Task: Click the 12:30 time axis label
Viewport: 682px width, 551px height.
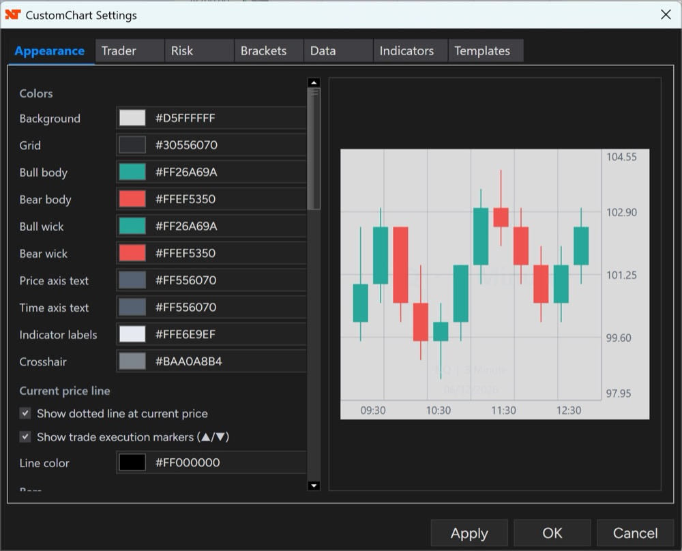Action: coord(569,410)
